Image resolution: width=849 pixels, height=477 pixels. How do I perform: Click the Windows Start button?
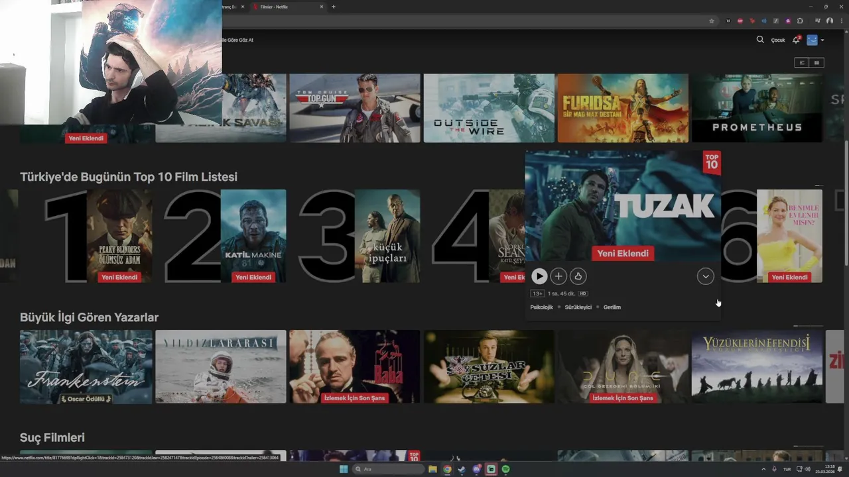coord(344,469)
